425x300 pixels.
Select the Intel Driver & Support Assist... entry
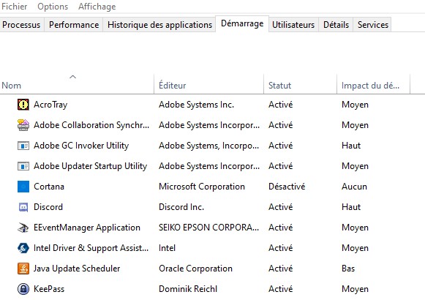click(91, 248)
